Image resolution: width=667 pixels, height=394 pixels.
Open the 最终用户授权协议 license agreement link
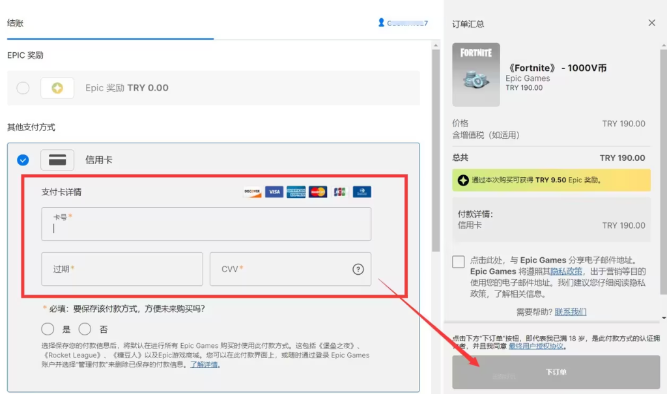coord(536,346)
